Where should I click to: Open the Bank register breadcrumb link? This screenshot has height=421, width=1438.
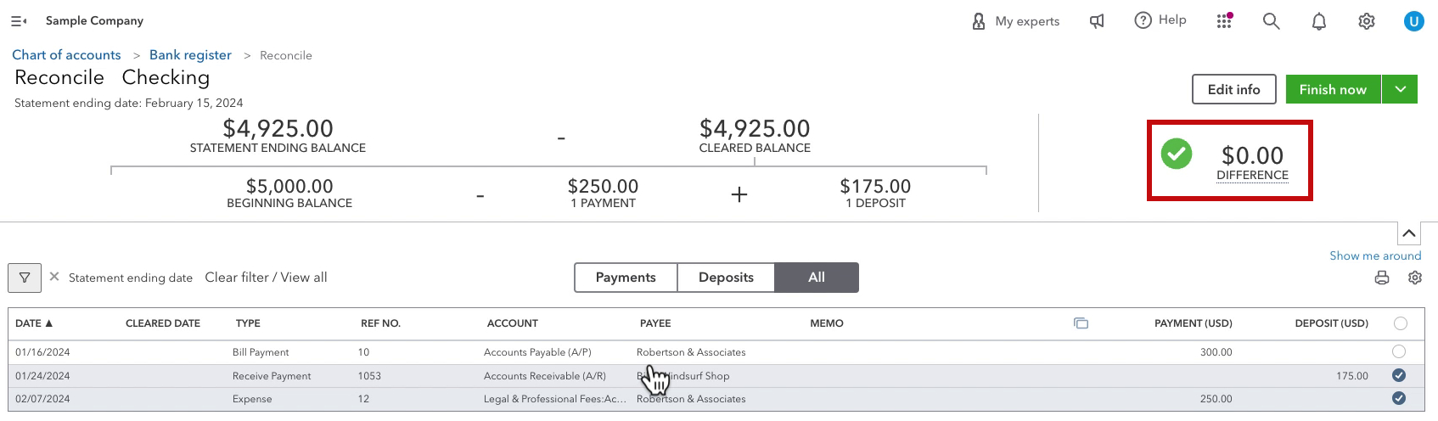pos(190,55)
